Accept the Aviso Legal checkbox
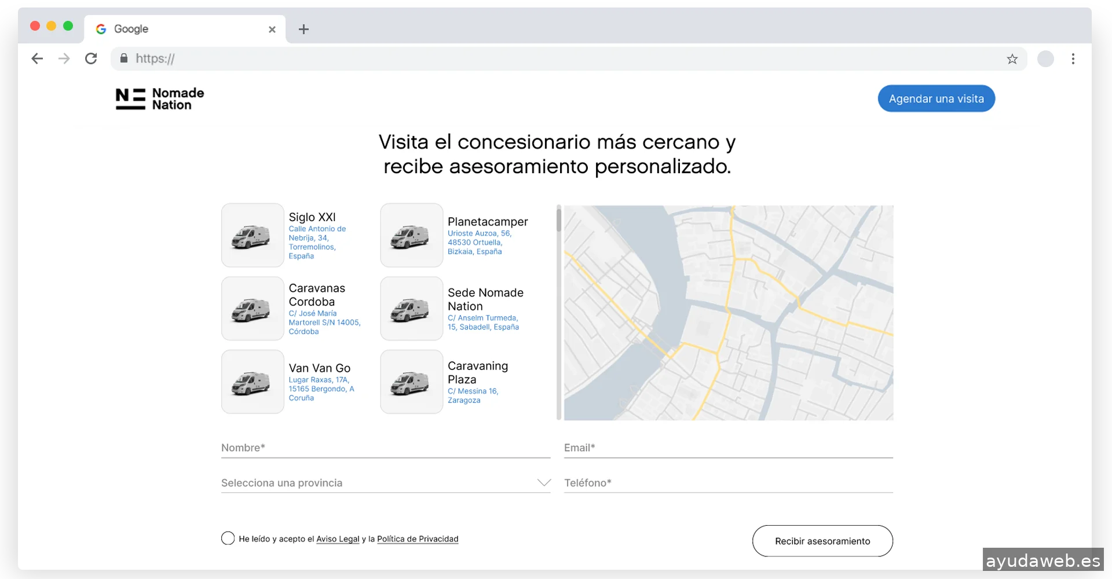 pos(228,538)
